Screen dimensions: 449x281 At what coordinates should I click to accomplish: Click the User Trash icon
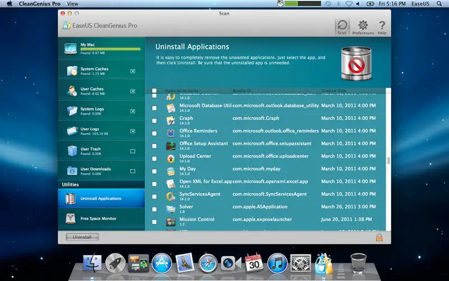coord(72,151)
